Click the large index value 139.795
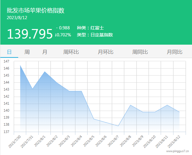Image resolution: width=192 pixels, height=155 pixels. point(30,34)
